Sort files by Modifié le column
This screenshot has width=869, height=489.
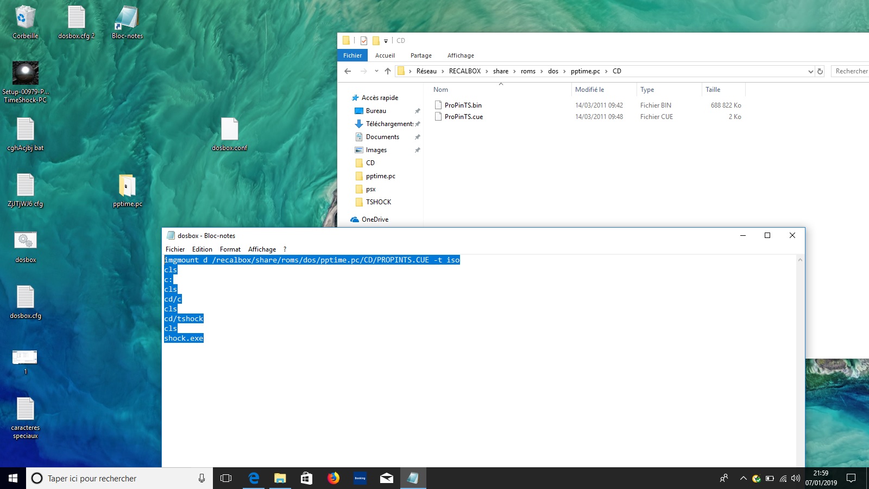(604, 90)
